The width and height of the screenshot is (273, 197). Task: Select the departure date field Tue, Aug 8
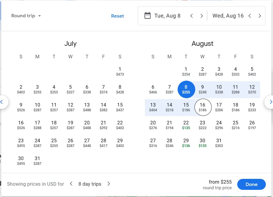pyautogui.click(x=167, y=16)
